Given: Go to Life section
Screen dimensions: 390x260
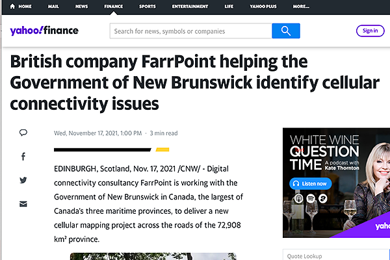Looking at the screenshot, I should [x=229, y=6].
